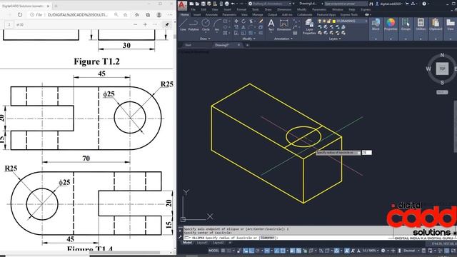The height and width of the screenshot is (257, 457).
Task: Click the AutoCAD keyword search box
Action: point(346,4)
